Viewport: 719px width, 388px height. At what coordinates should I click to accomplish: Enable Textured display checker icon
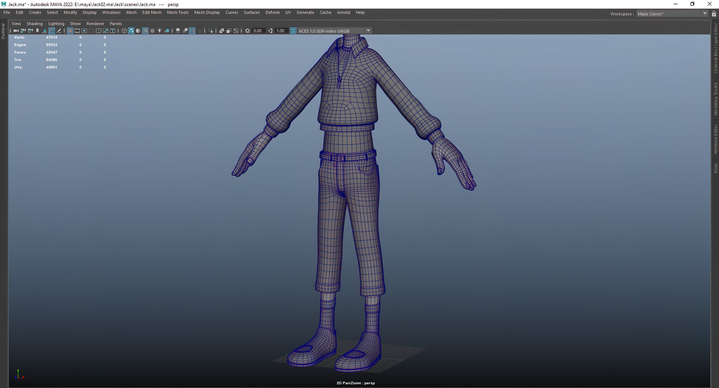coord(152,31)
